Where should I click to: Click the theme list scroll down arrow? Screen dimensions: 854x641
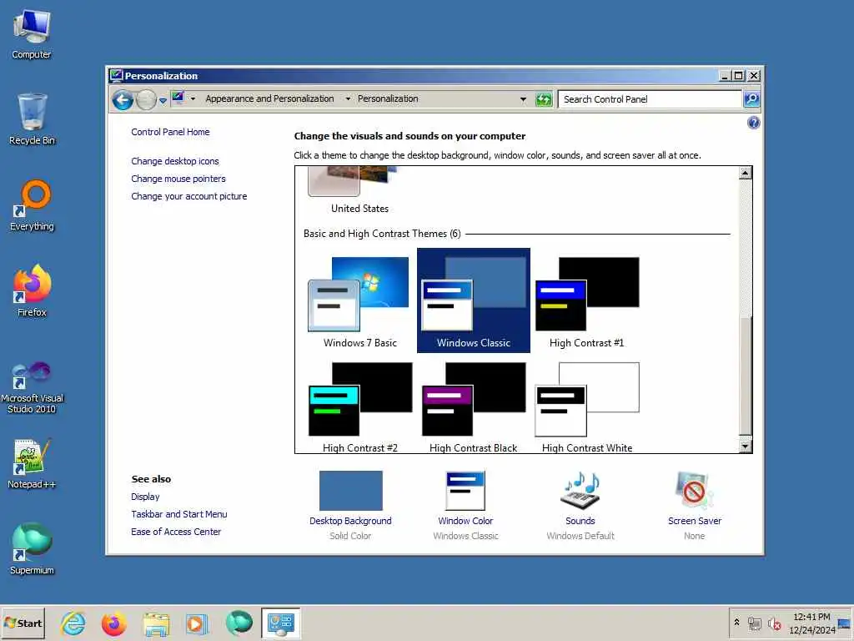(x=745, y=447)
